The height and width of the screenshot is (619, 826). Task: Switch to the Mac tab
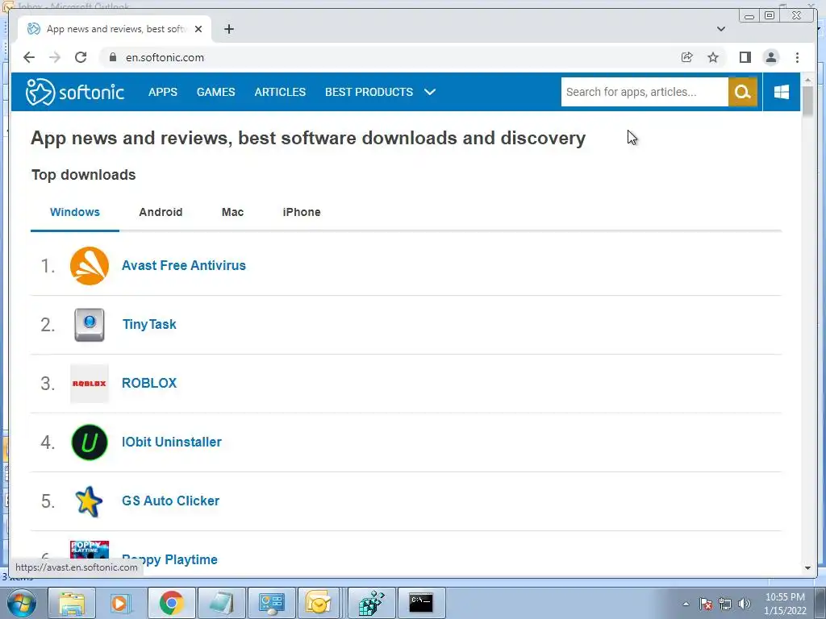232,212
